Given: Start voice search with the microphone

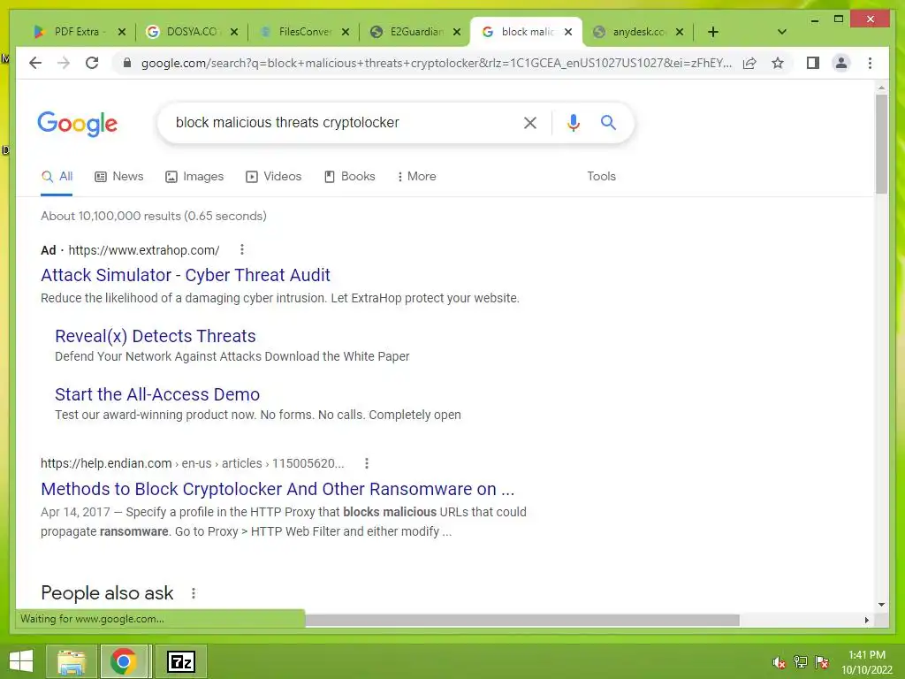Looking at the screenshot, I should [573, 122].
